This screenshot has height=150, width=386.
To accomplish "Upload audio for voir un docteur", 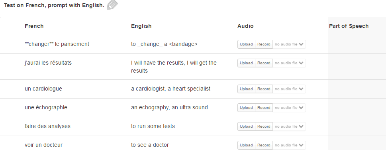I will 246,145.
